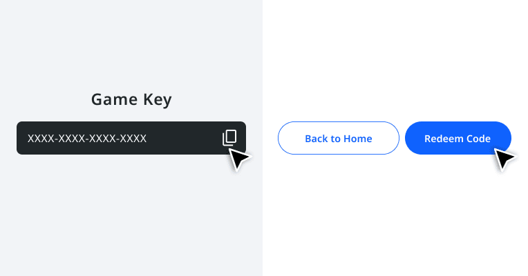Click the Game Key heading
This screenshot has height=276, width=528.
coord(131,99)
